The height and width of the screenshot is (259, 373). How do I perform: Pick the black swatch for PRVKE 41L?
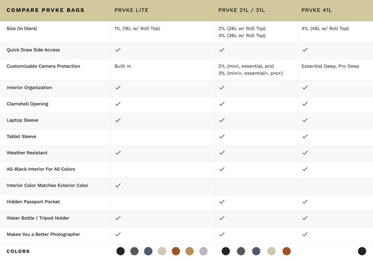click(x=362, y=251)
